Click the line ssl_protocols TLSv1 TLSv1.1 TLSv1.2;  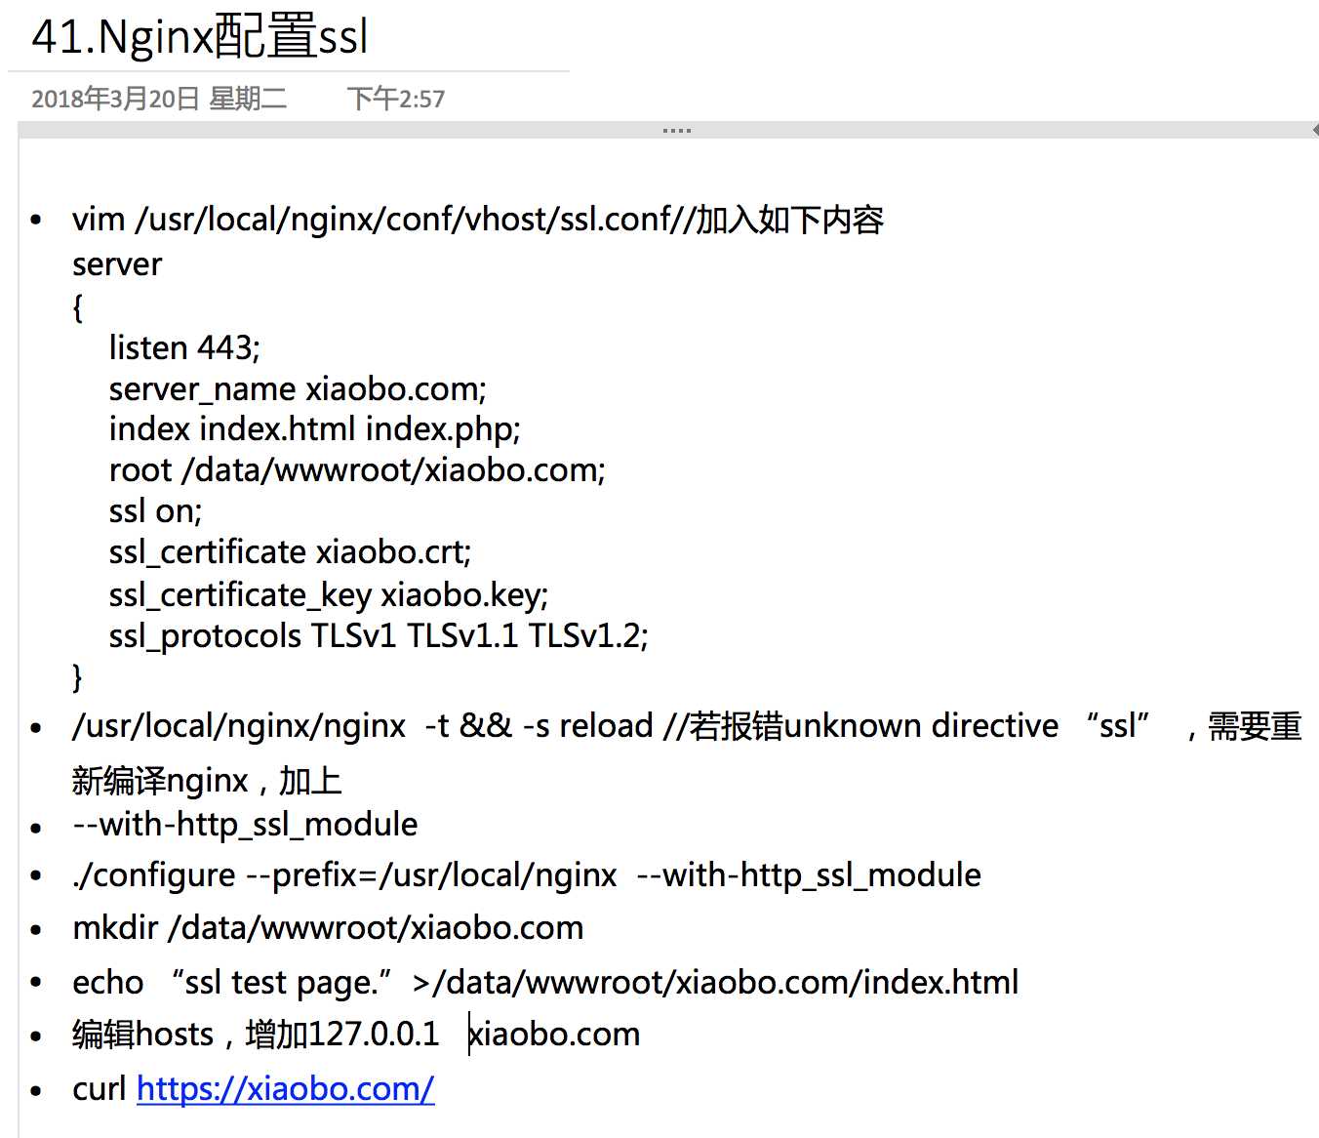tap(379, 636)
